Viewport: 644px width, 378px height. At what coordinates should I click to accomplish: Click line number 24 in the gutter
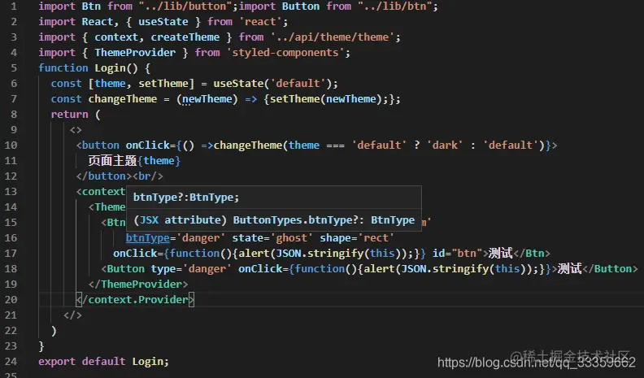click(x=11, y=362)
